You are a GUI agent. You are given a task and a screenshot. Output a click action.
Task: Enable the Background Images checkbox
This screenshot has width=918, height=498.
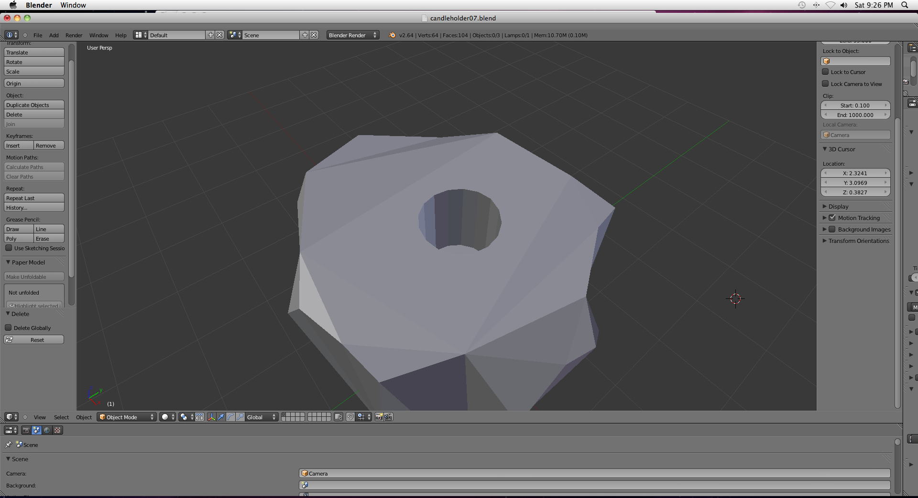click(x=832, y=229)
